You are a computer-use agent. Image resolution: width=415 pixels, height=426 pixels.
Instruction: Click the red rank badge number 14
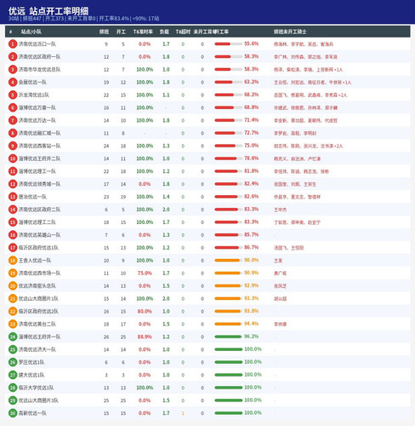[13, 210]
